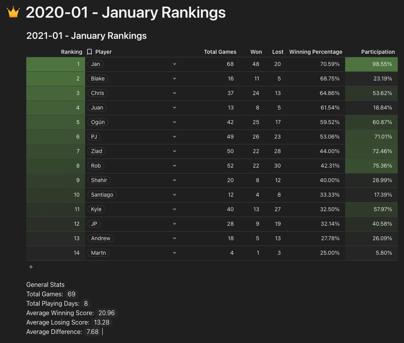404x343 pixels.
Task: Expand the dropdown for Blake's player cell
Action: pos(175,78)
